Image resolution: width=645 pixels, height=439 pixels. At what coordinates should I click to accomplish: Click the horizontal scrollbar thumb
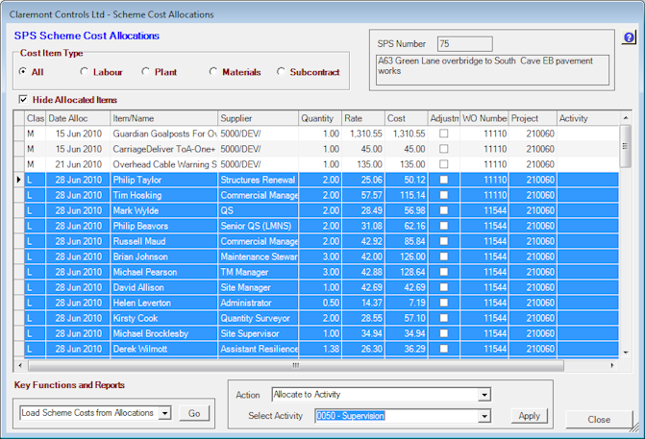tap(296, 365)
